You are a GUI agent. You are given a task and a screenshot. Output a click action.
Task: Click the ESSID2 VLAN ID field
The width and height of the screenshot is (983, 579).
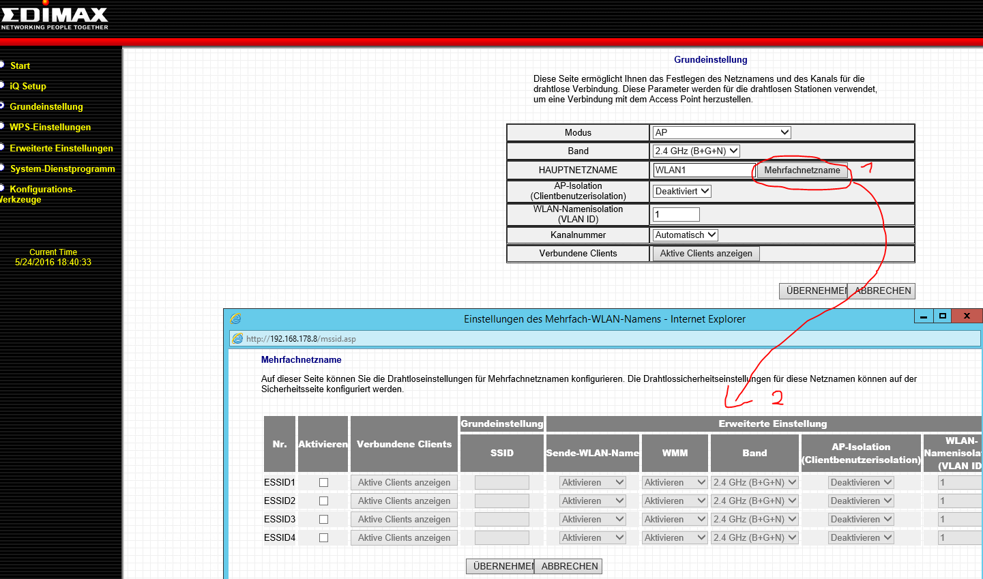[x=960, y=501]
